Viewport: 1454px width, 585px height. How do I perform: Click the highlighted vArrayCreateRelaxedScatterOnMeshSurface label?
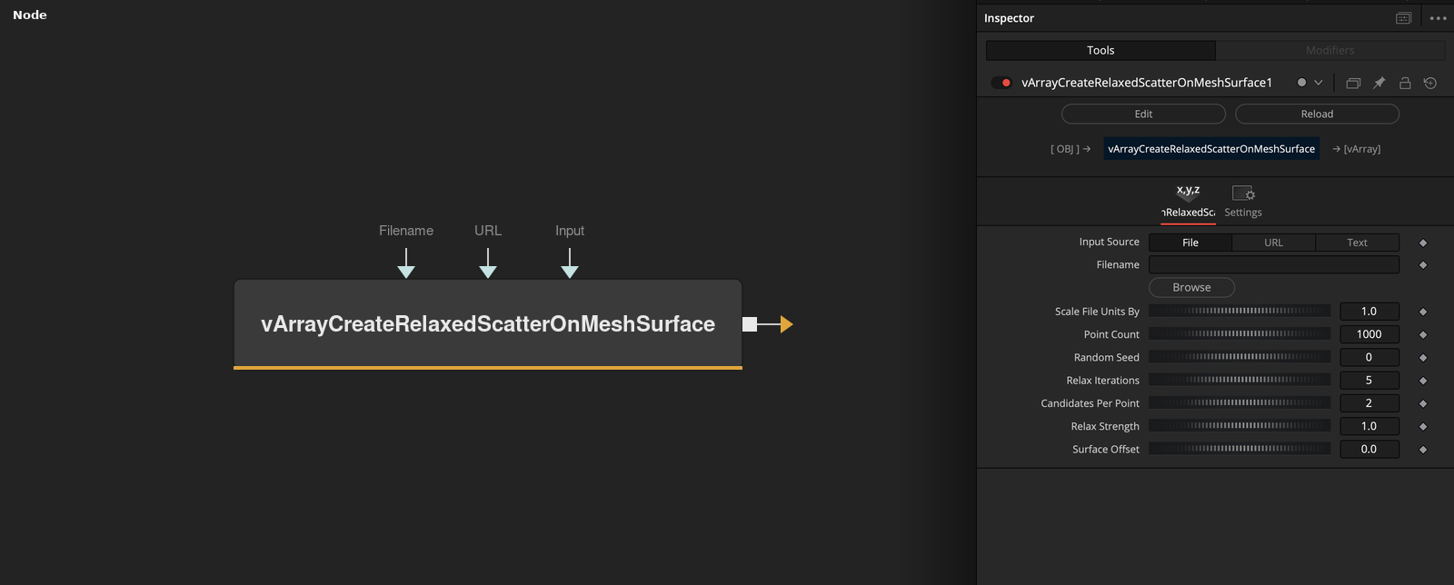1211,149
